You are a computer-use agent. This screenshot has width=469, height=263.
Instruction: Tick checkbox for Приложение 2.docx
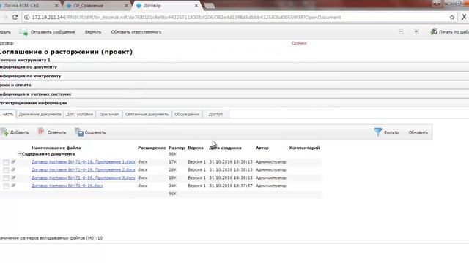point(6,170)
